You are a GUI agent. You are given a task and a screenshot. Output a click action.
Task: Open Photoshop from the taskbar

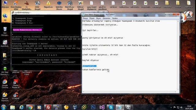click(x=93, y=107)
